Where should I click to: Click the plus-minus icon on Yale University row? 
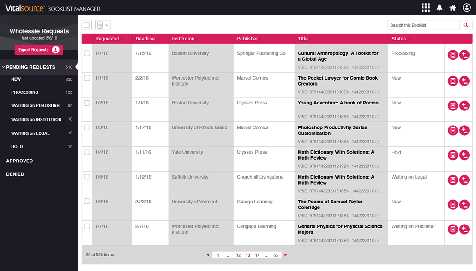pyautogui.click(x=464, y=155)
